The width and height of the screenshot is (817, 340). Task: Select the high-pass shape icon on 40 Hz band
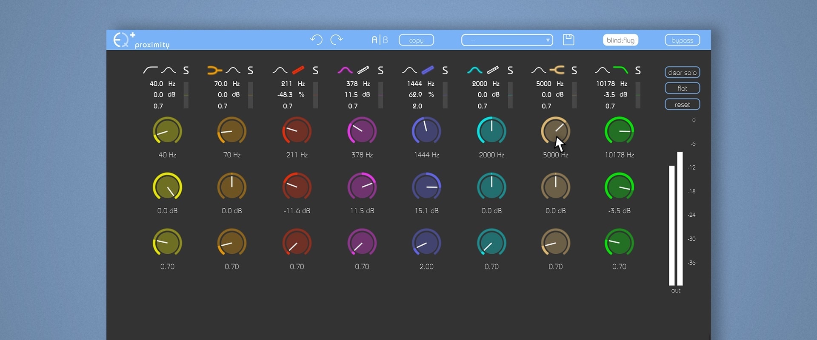pyautogui.click(x=150, y=70)
